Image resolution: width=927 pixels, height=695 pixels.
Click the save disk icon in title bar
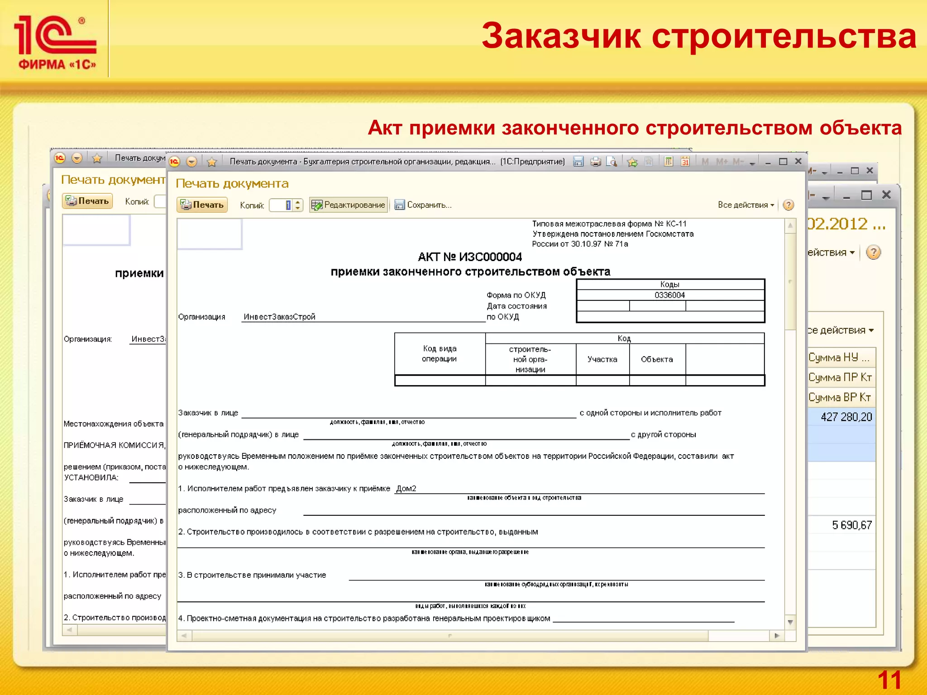coord(578,162)
